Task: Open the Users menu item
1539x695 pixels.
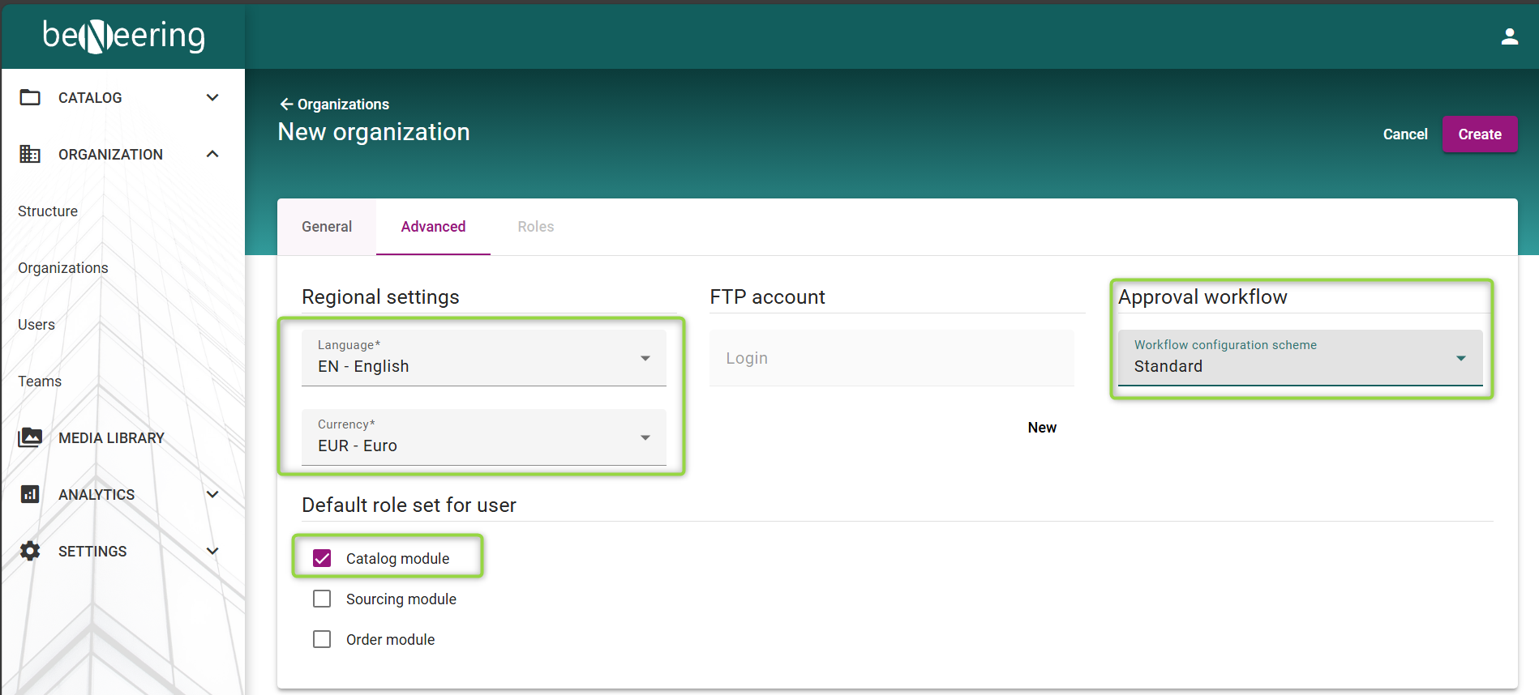Action: click(36, 324)
